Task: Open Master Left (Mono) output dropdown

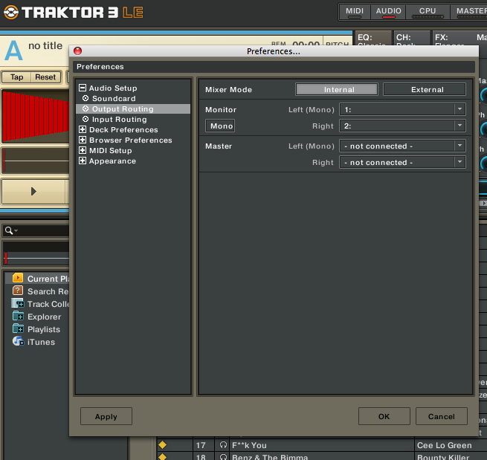Action: [402, 146]
